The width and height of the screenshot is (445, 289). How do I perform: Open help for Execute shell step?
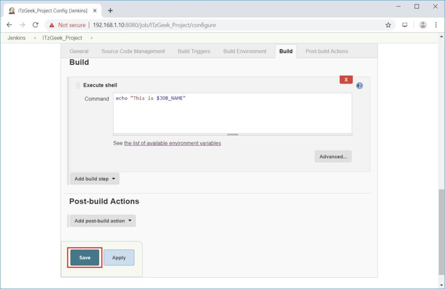click(359, 86)
